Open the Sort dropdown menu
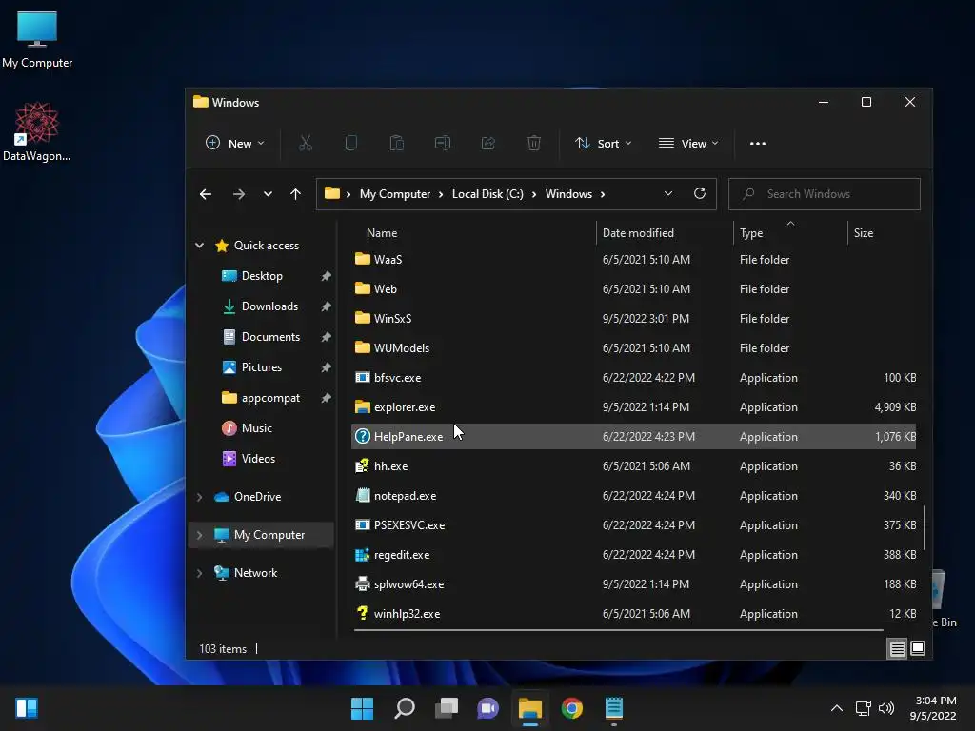 point(603,144)
